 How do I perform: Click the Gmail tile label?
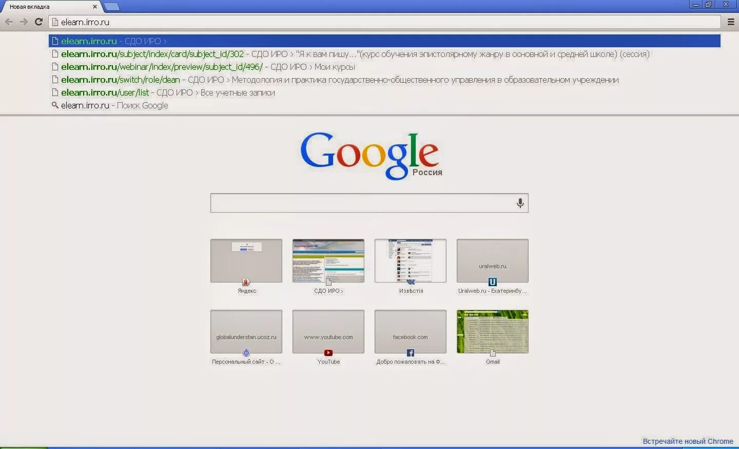[493, 362]
